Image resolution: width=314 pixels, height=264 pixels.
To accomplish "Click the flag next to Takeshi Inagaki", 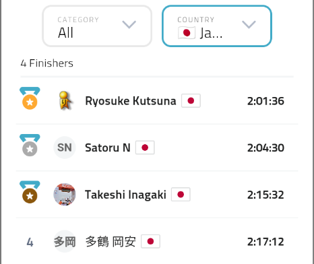I will coord(181,195).
